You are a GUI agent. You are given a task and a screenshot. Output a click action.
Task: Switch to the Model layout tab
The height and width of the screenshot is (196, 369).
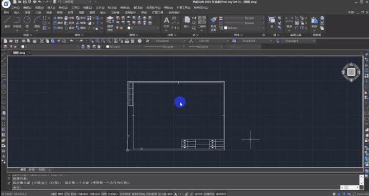tap(23, 169)
